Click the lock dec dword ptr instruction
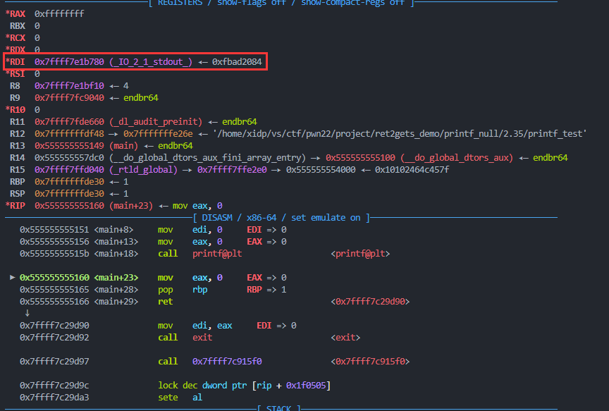Image resolution: width=609 pixels, height=411 pixels. 245,386
